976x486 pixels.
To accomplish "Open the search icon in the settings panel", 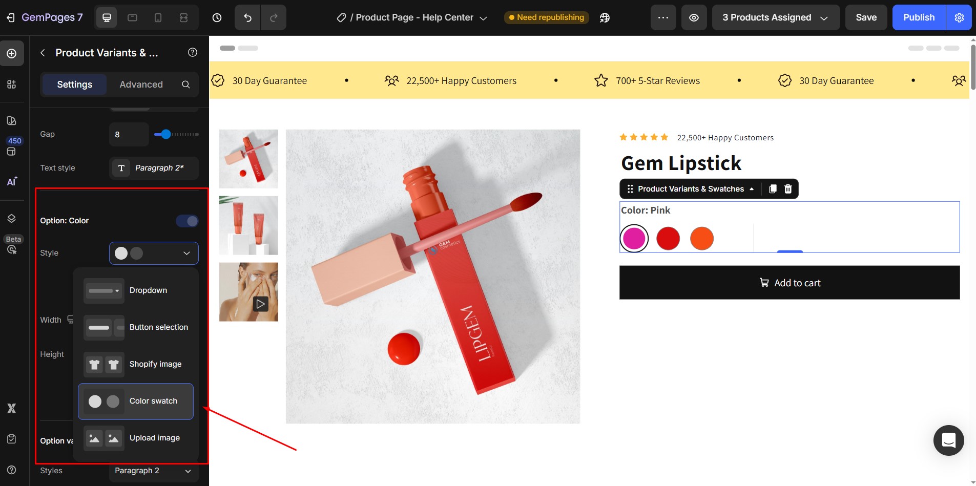I will tap(186, 84).
